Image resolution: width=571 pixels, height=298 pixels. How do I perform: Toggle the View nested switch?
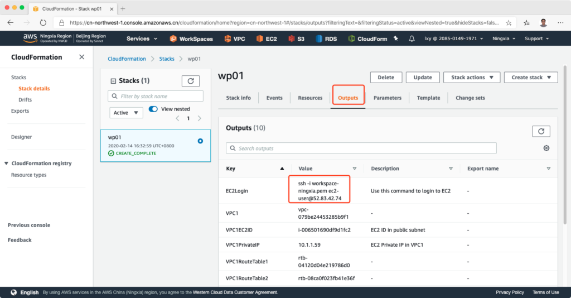[x=153, y=109]
